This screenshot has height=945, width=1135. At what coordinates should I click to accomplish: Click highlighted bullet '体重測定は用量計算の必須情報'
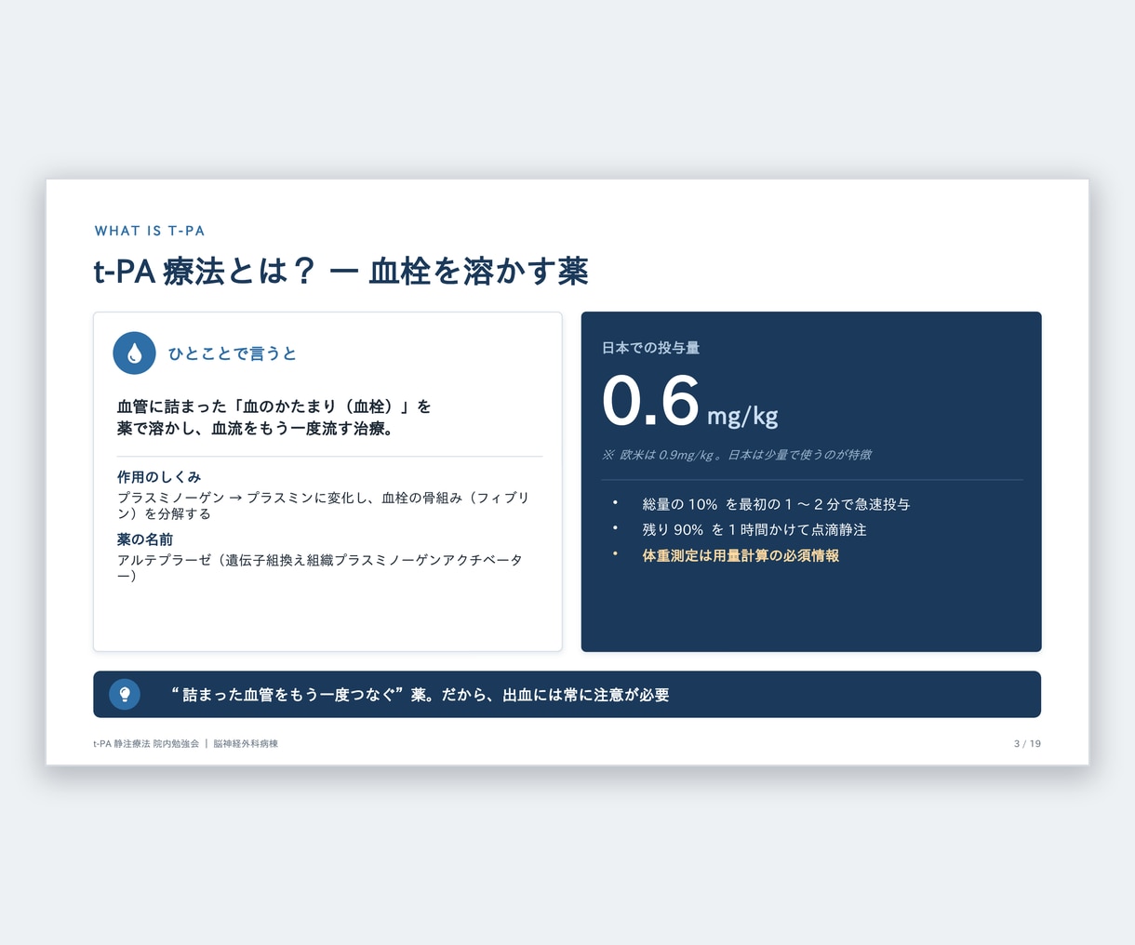pyautogui.click(x=741, y=555)
